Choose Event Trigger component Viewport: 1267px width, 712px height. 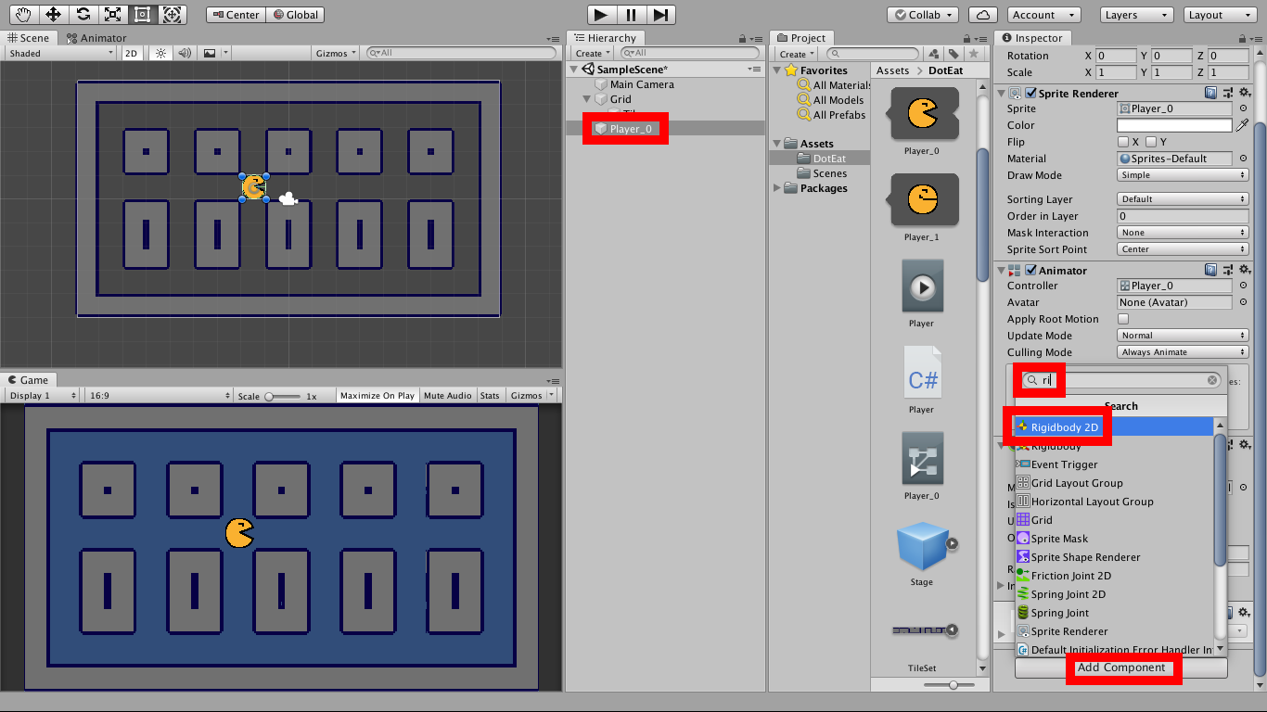[1114, 464]
